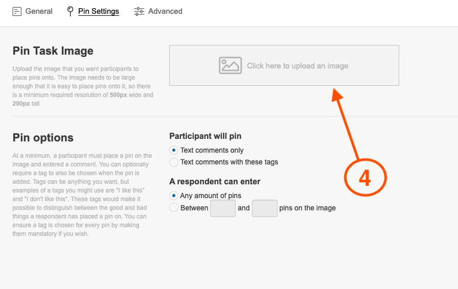Click the minimum pins input field
This screenshot has width=458, height=289.
pos(223,208)
